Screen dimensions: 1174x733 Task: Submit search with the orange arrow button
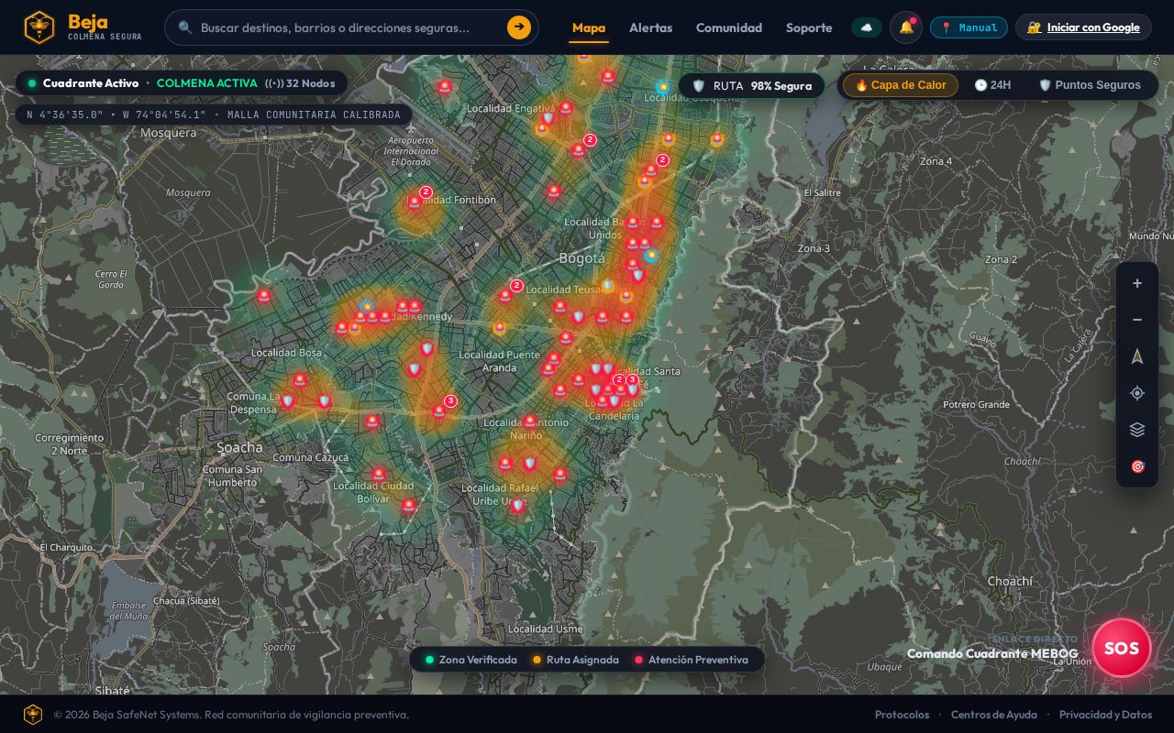[x=519, y=27]
